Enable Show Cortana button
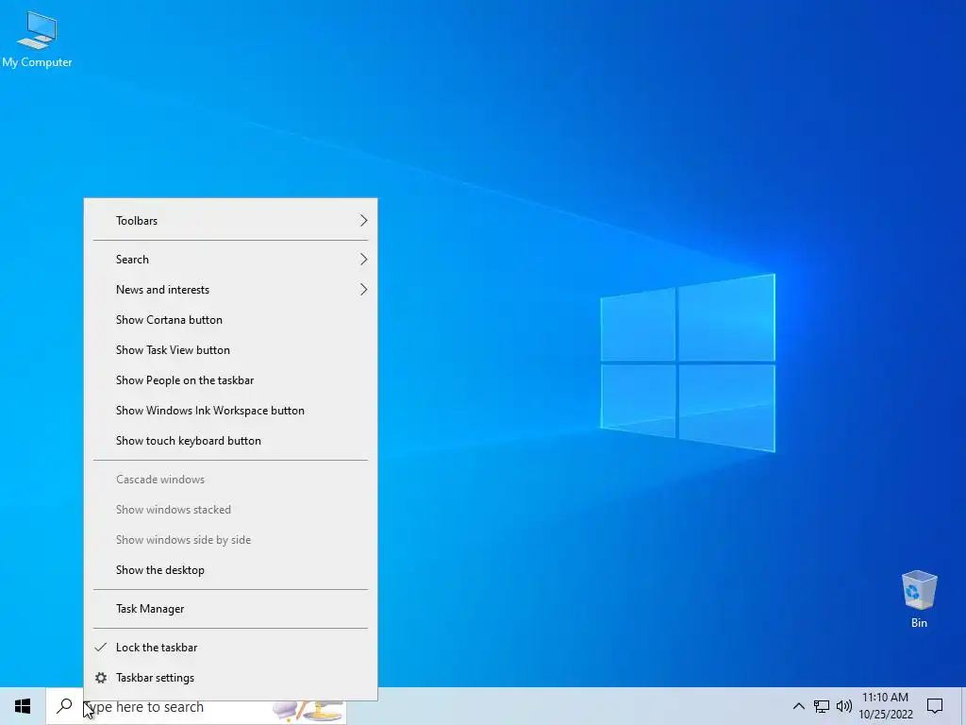This screenshot has height=725, width=966. point(230,320)
